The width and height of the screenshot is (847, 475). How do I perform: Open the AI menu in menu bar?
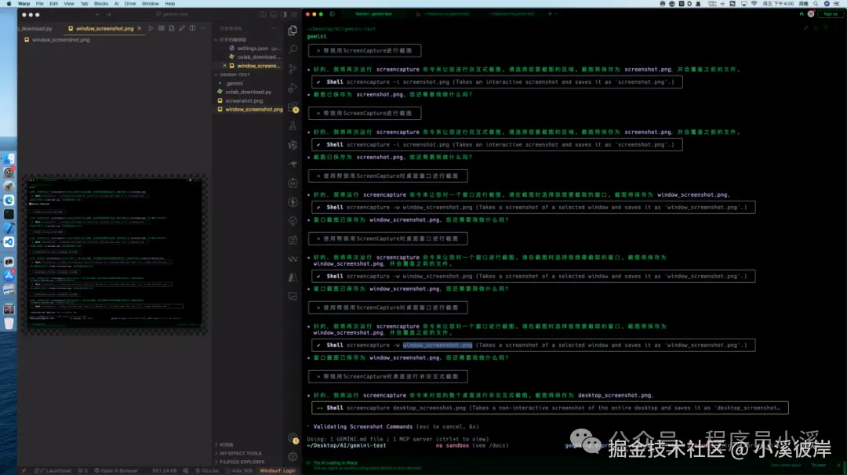pyautogui.click(x=116, y=3)
